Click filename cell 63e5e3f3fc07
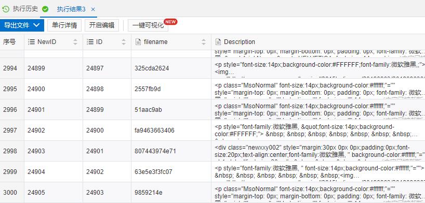Screen dimensions: 425x203 click(x=171, y=171)
